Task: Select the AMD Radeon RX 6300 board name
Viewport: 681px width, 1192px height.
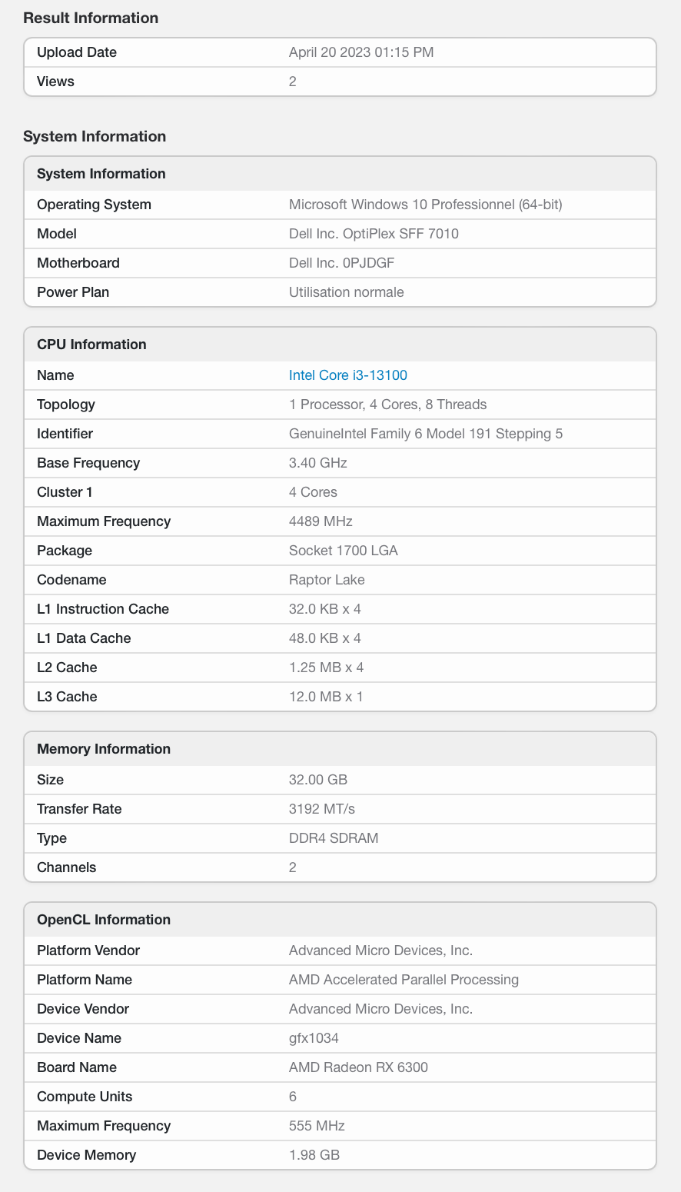Action: (358, 1067)
